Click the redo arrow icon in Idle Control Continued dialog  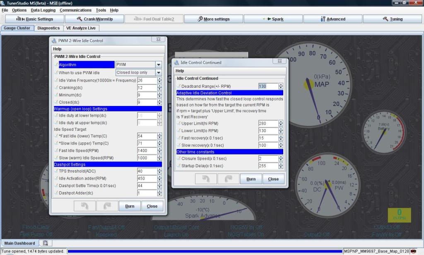coord(229,179)
